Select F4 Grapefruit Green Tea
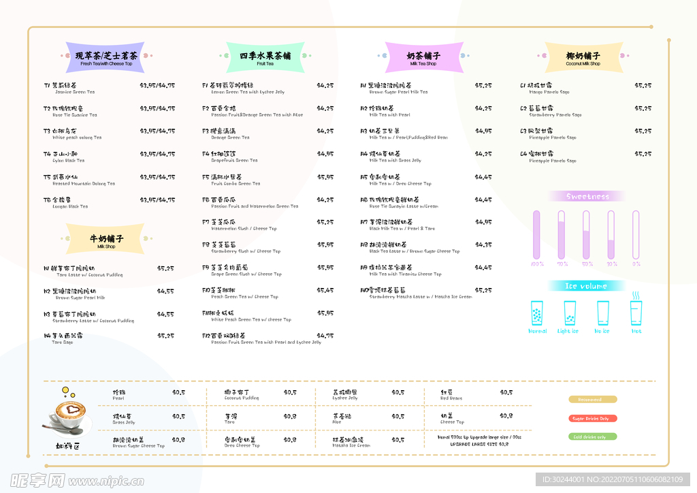 click(268, 157)
